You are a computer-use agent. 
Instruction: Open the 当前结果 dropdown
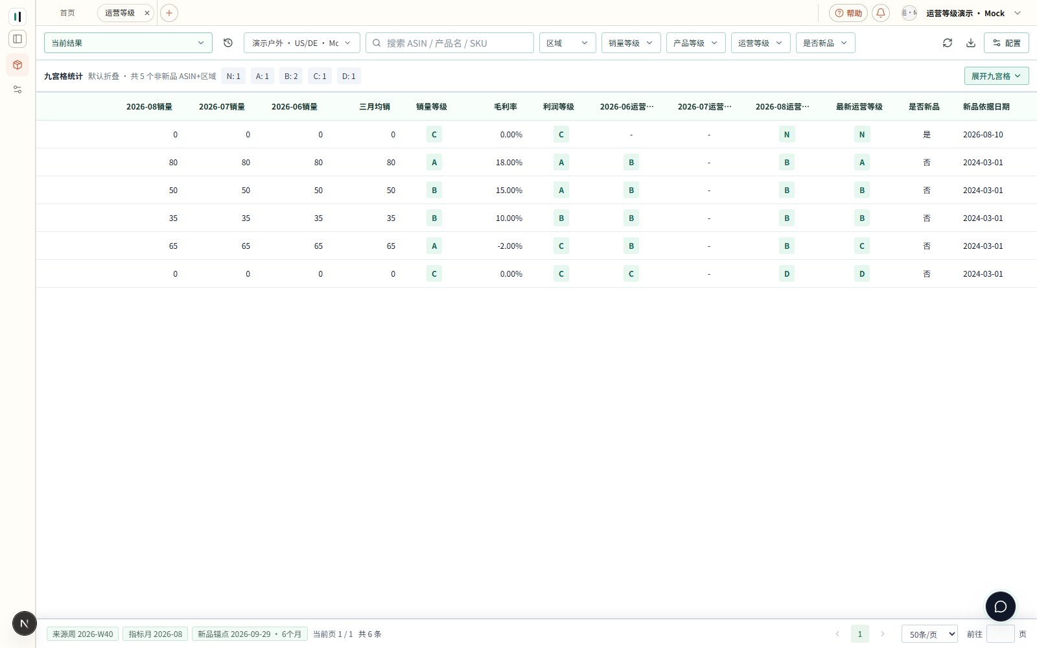point(128,43)
